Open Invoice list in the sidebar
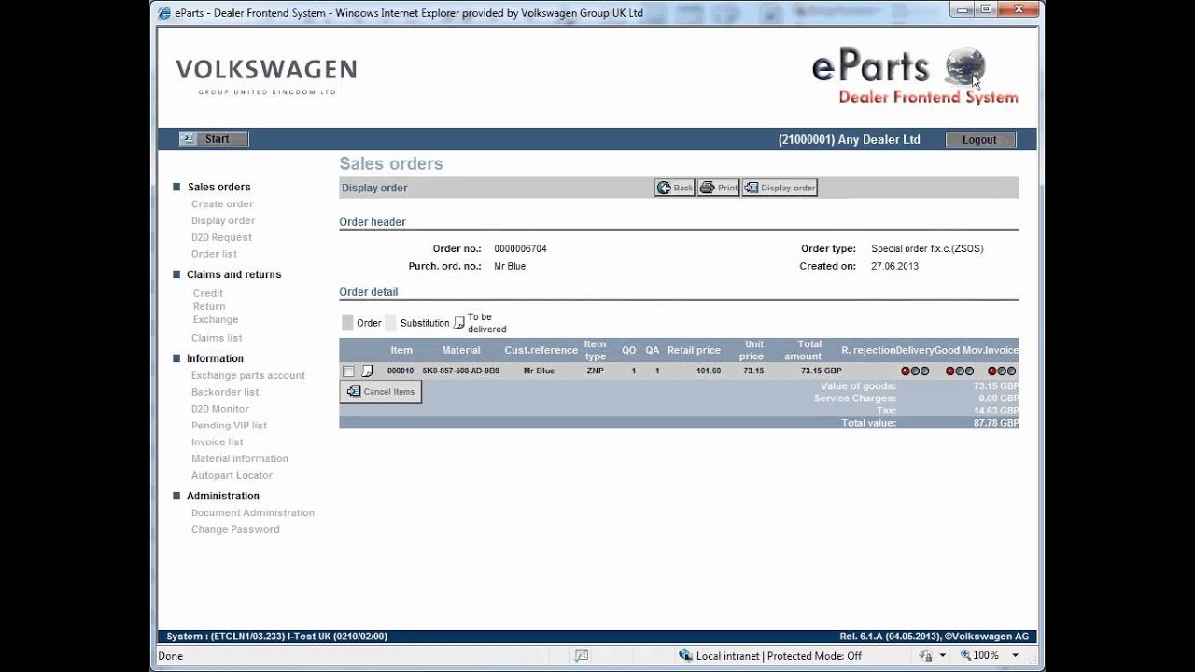The width and height of the screenshot is (1195, 672). point(217,441)
